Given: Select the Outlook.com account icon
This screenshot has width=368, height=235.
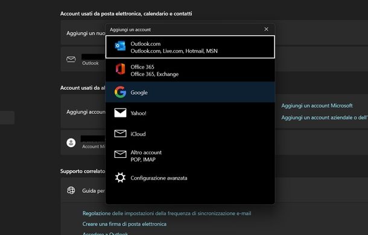Looking at the screenshot, I should pos(120,46).
